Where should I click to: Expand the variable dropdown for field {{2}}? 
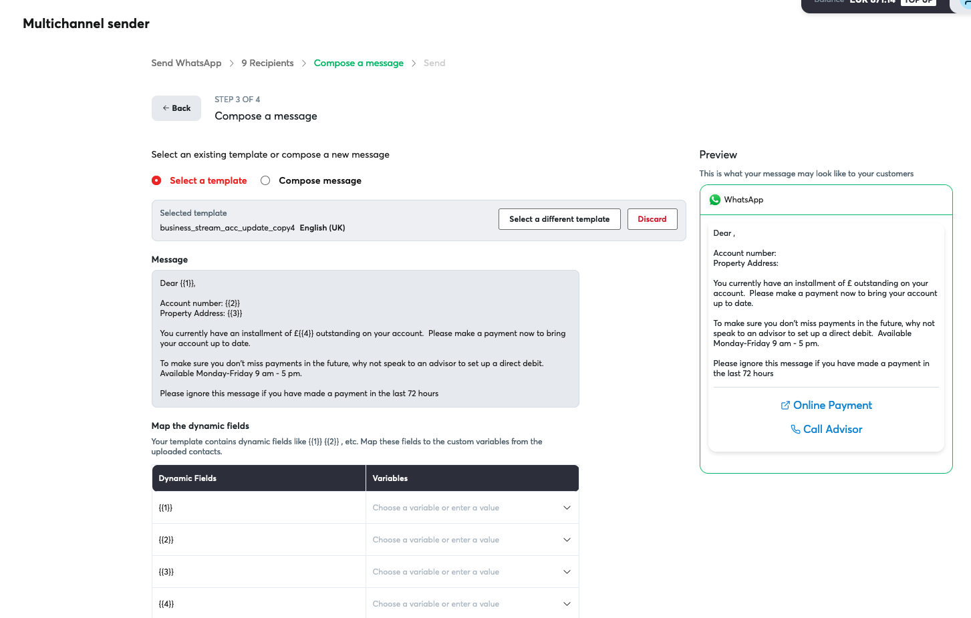472,540
